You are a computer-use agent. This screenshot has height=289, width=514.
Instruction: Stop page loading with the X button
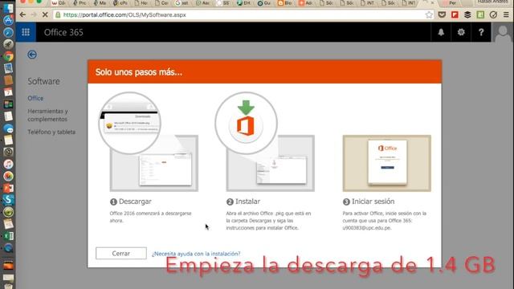tap(45, 14)
